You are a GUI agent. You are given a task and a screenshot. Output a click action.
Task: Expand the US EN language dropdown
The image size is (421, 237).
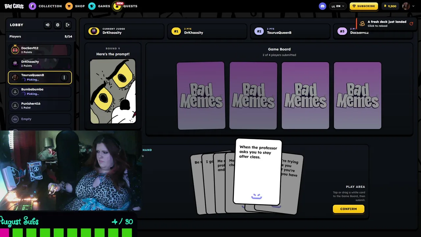pyautogui.click(x=338, y=6)
